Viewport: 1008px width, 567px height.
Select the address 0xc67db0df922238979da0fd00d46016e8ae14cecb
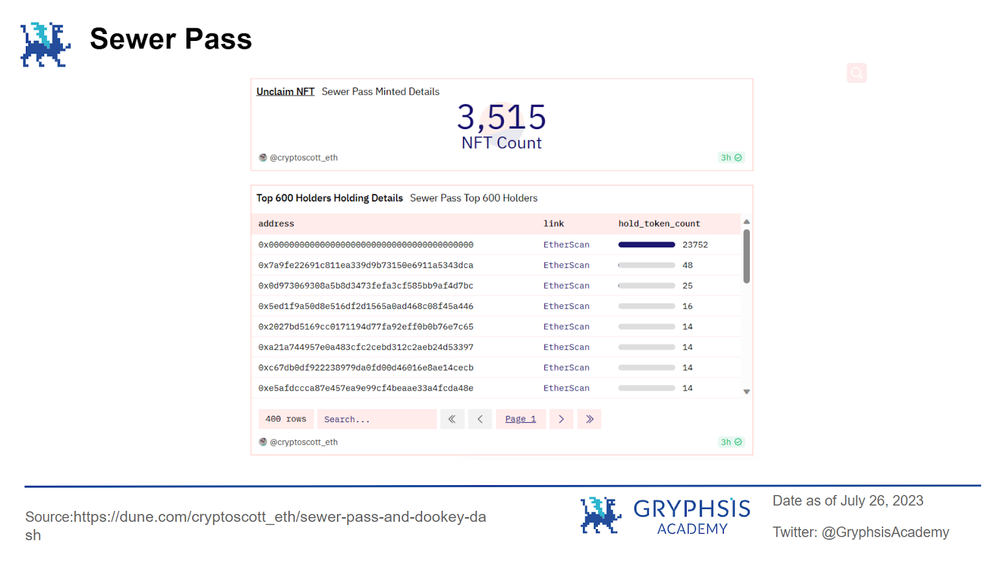point(365,367)
